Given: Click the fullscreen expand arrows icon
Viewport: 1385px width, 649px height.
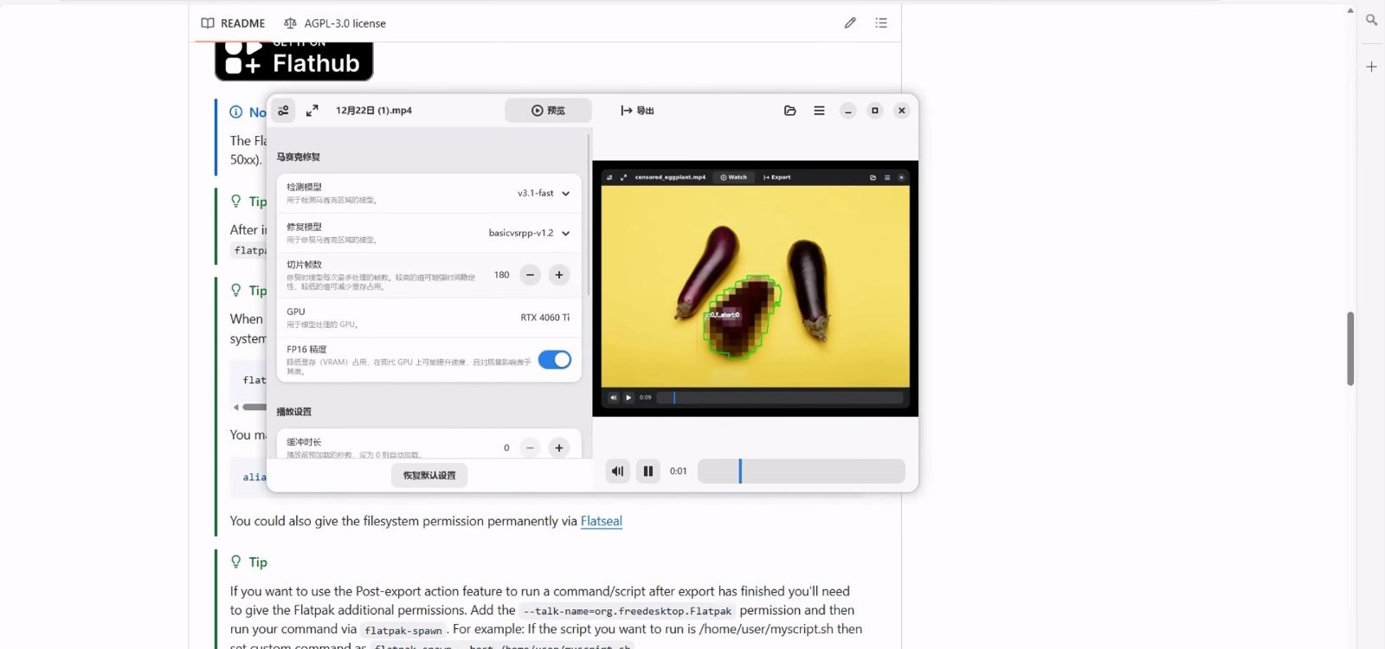Looking at the screenshot, I should click(x=312, y=111).
